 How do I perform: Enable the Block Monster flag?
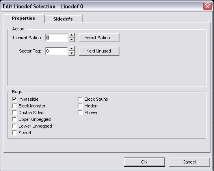click(14, 106)
